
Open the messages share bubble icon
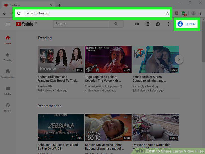(158, 24)
